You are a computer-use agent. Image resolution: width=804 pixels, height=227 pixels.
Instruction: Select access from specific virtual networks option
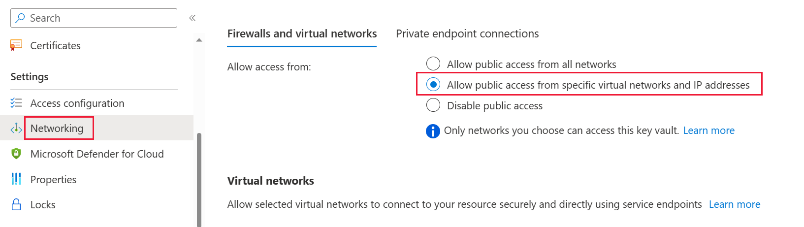coord(433,85)
